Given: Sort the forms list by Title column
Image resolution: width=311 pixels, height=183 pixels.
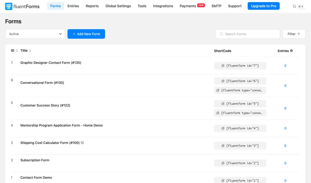Looking at the screenshot, I should (30, 51).
